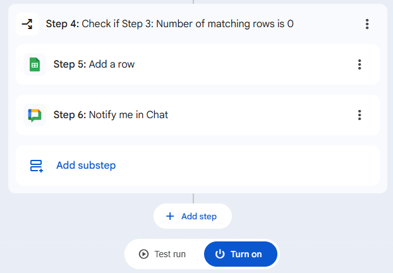Viewport: 393px width, 273px height.
Task: Click the Google Chat icon on Step 6
Action: click(35, 115)
